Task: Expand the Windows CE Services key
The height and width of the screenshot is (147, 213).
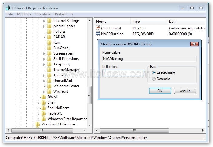Action: (32, 125)
